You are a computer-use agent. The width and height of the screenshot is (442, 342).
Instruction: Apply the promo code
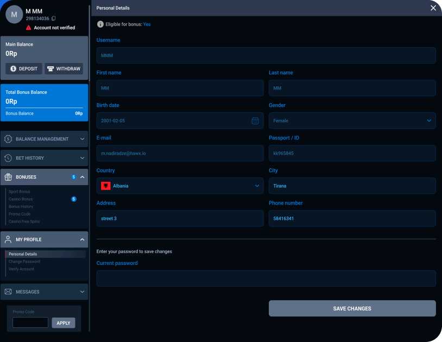[x=64, y=323]
